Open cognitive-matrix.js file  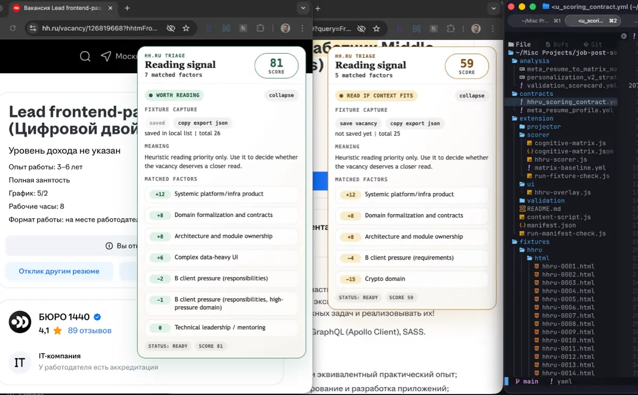(566, 143)
